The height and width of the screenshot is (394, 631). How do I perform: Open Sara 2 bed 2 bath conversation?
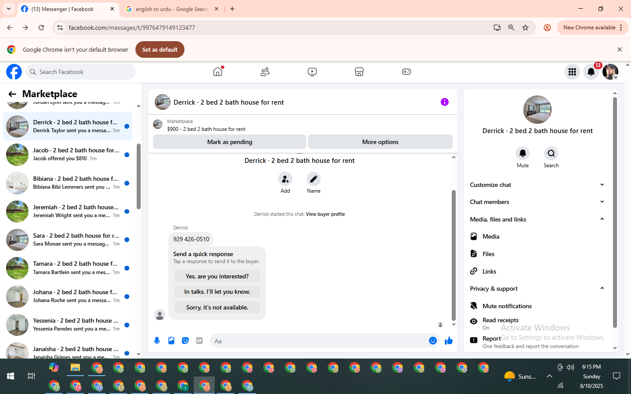(x=68, y=240)
